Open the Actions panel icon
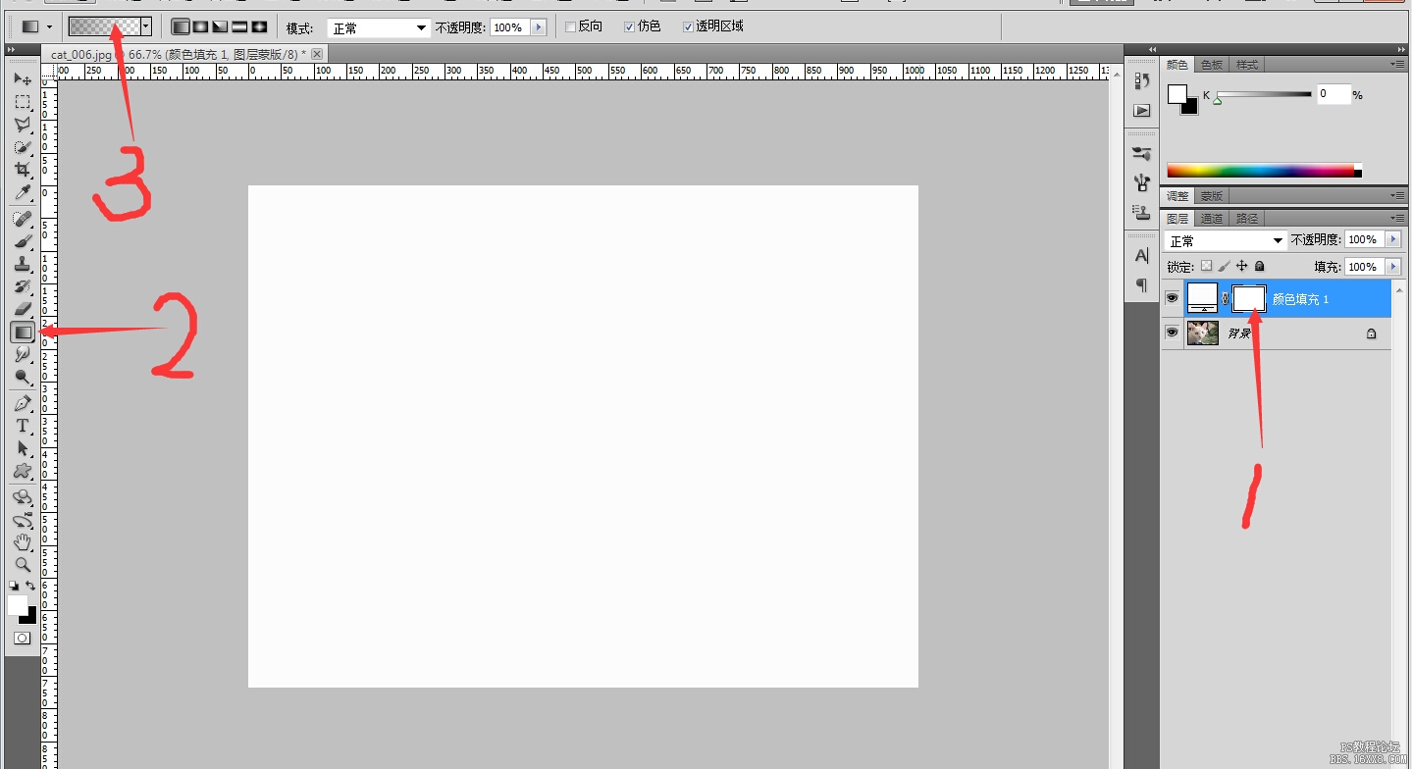This screenshot has height=769, width=1412. click(1141, 110)
